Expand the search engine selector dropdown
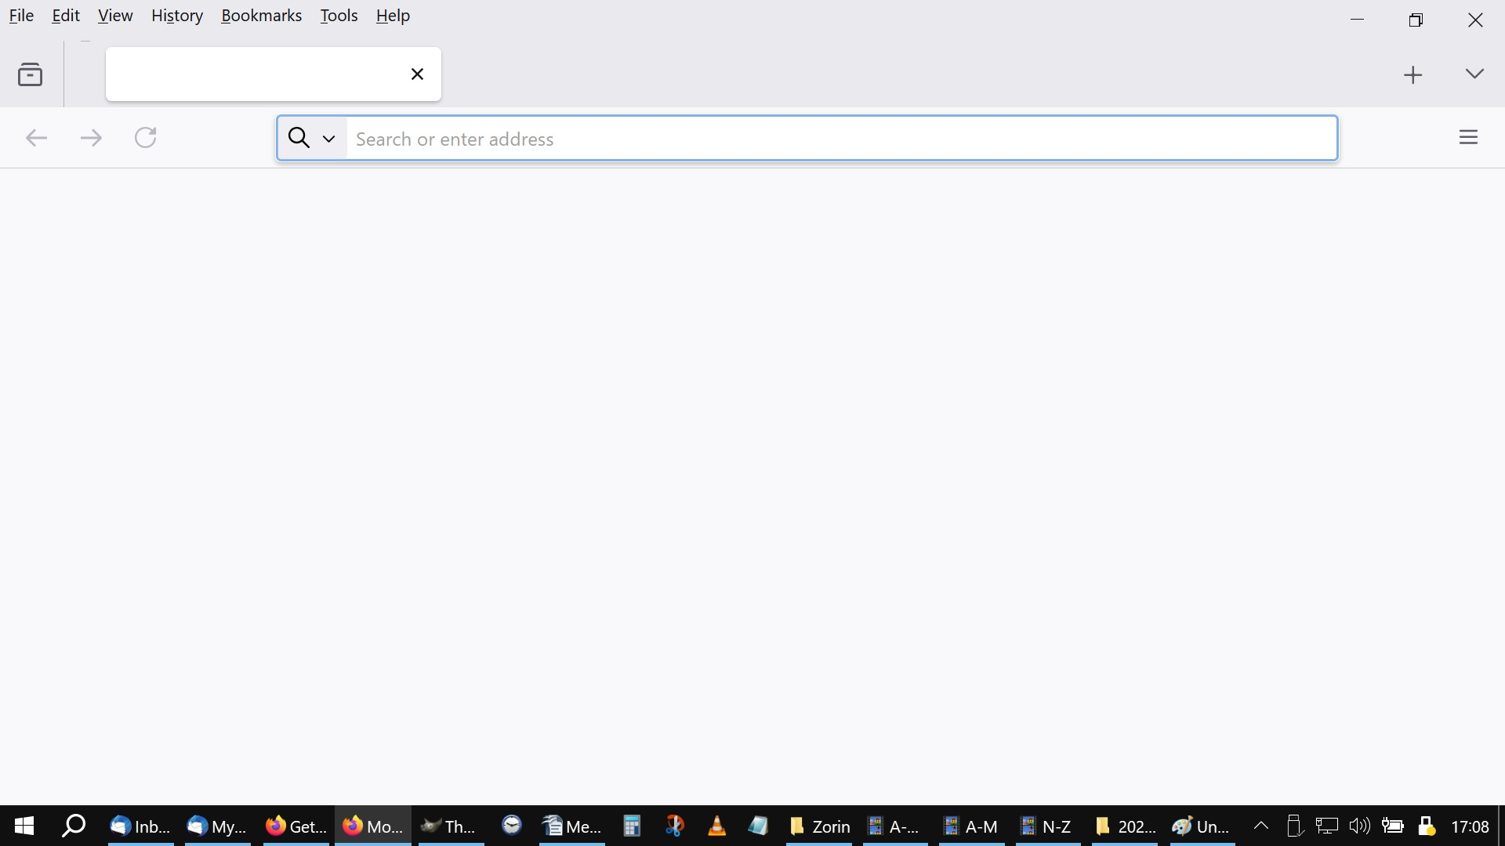 312,139
